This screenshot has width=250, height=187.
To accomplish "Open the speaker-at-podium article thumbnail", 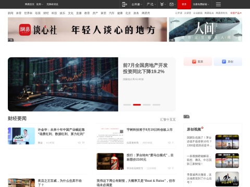I will (21, 136).
